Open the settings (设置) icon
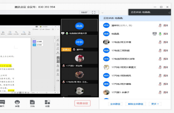Screen dimensions: 174x113 click(47, 103)
